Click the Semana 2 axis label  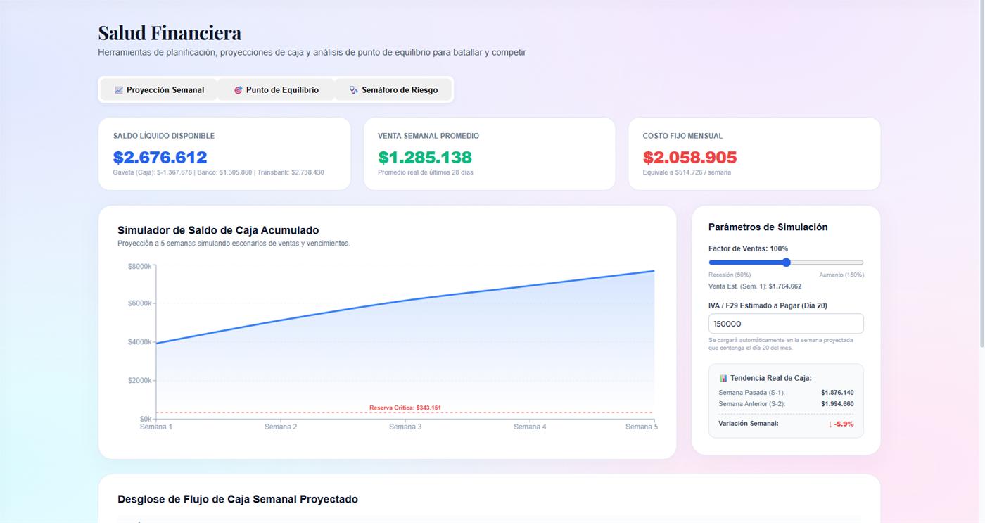coord(281,427)
